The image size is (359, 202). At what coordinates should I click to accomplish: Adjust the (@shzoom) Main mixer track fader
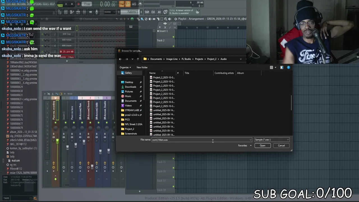pyautogui.click(x=84, y=142)
